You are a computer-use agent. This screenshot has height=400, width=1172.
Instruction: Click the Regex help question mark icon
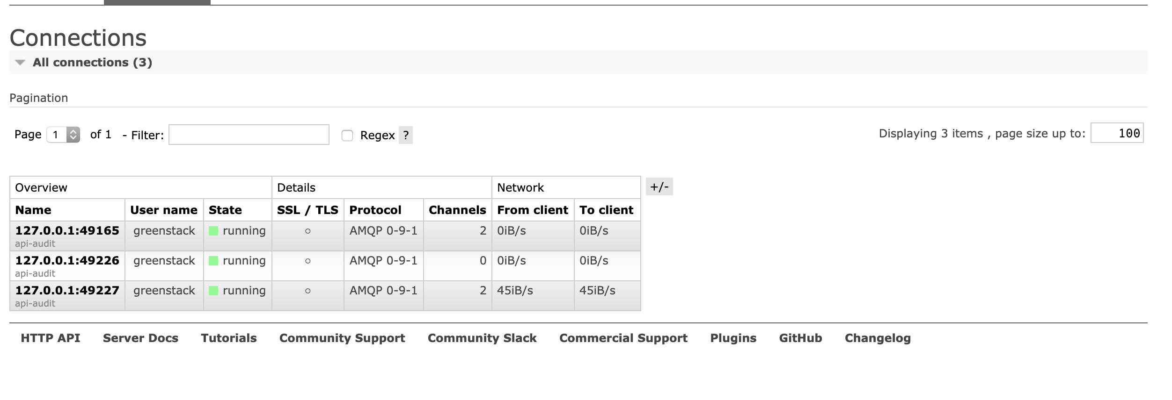click(x=405, y=136)
